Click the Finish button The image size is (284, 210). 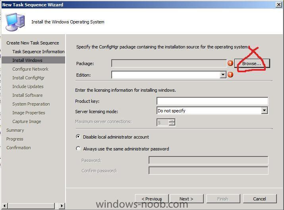[x=223, y=199]
